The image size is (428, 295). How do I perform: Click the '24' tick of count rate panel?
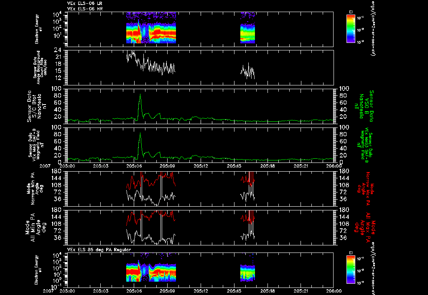pos(59,50)
